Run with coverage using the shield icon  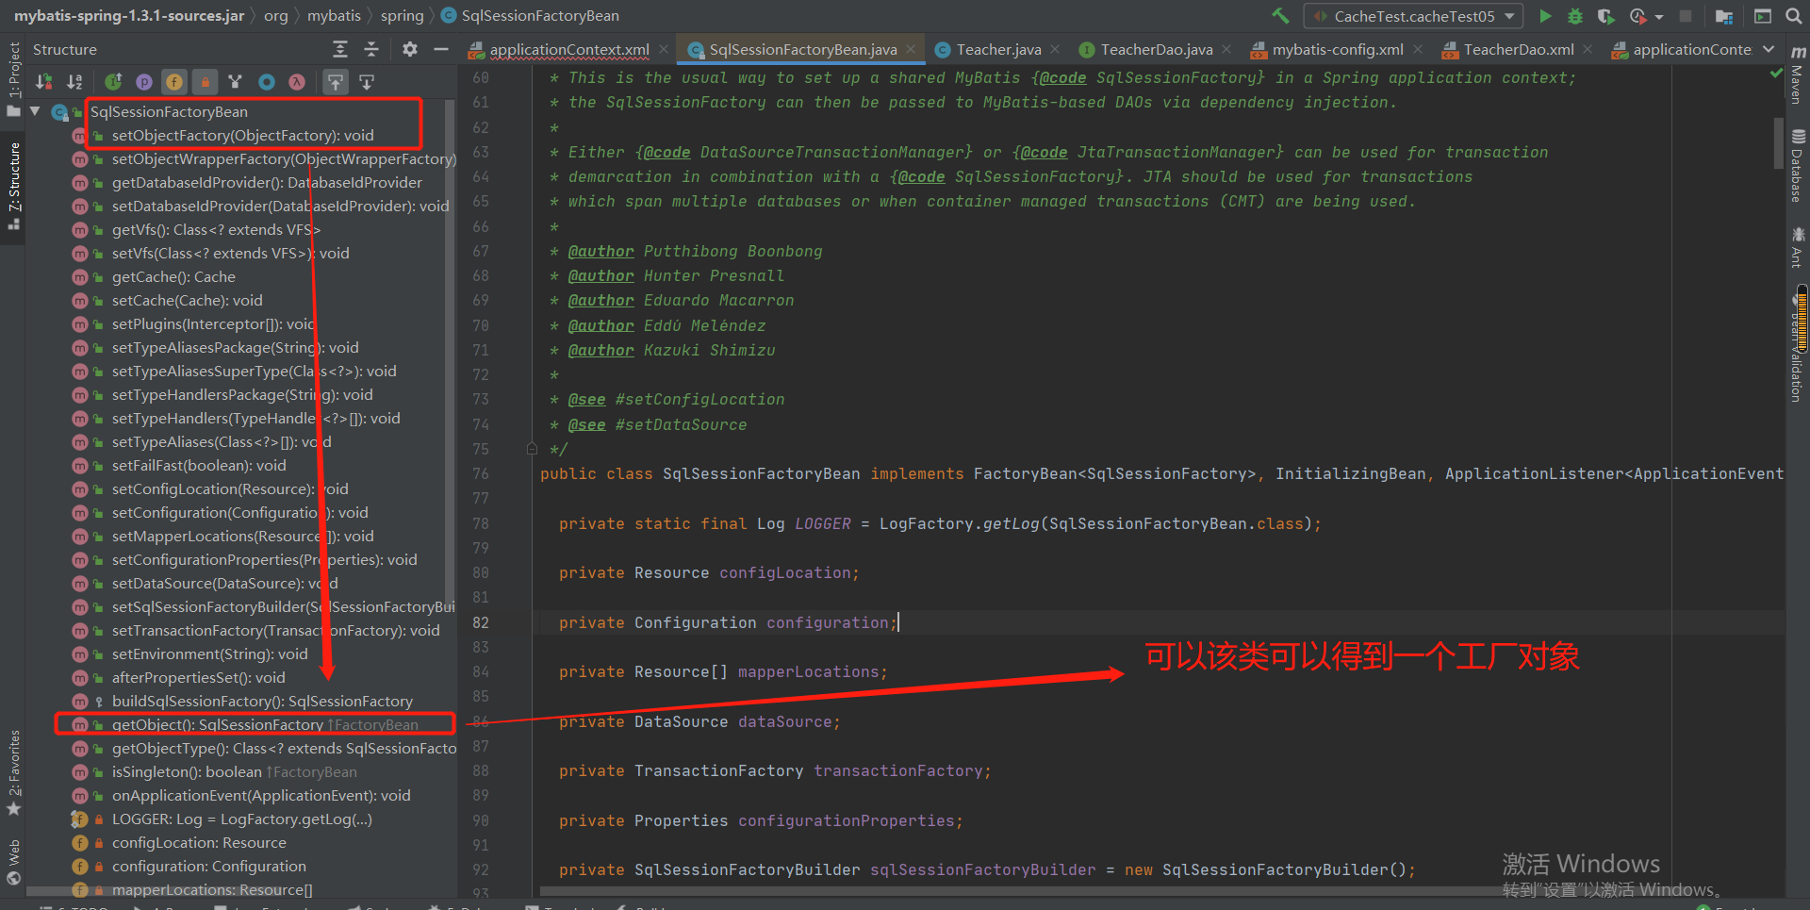(x=1605, y=15)
